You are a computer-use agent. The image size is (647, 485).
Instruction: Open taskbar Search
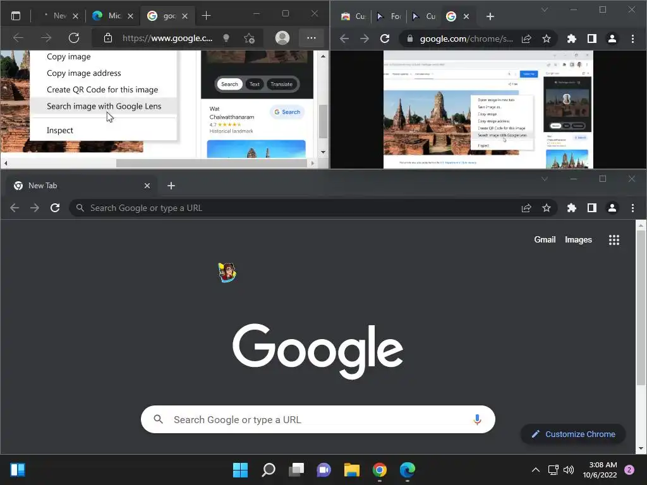coord(268,470)
